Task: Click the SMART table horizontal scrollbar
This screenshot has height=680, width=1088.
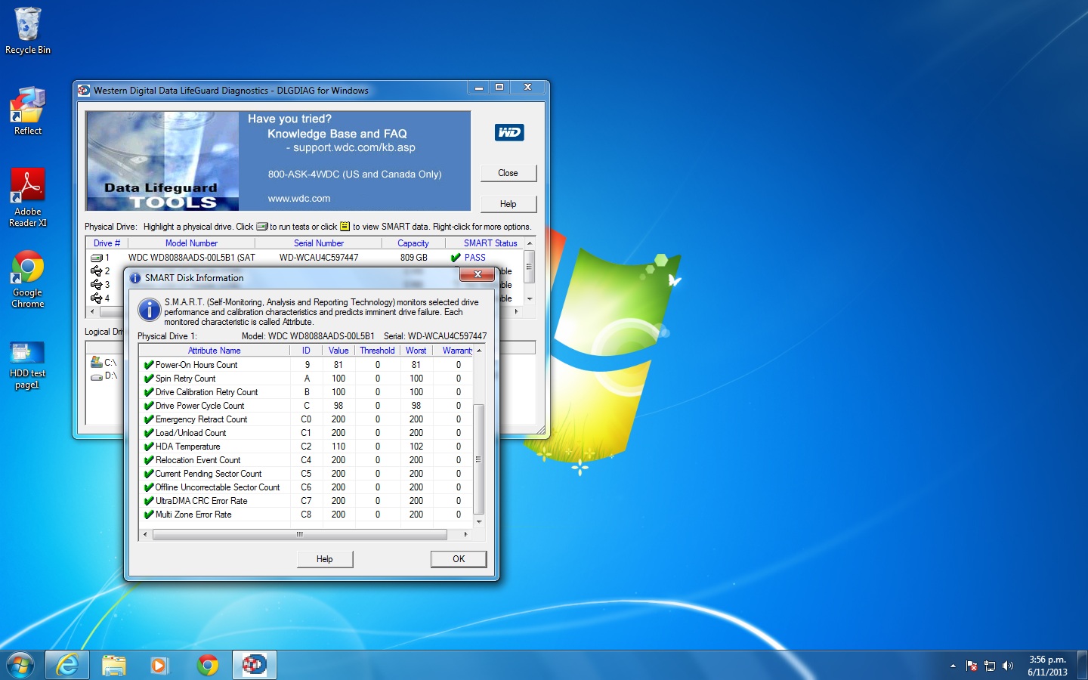Action: (300, 534)
